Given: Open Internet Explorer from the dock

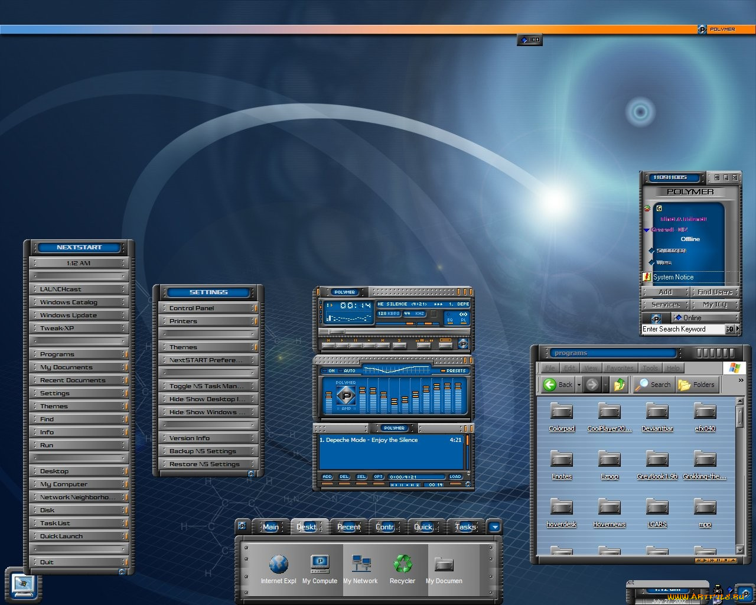Looking at the screenshot, I should pos(278,565).
